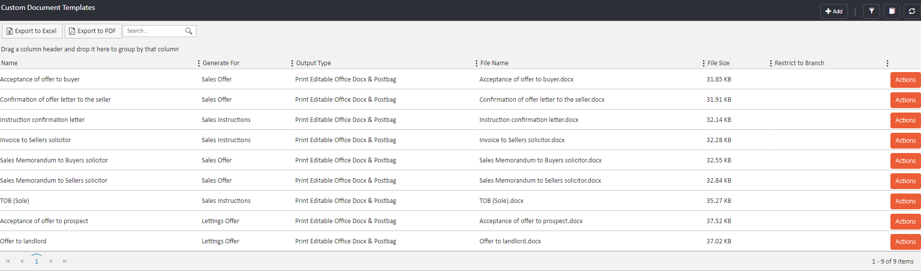Viewport: 921px width, 271px height.
Task: Export the grid to PDF
Action: pos(93,31)
